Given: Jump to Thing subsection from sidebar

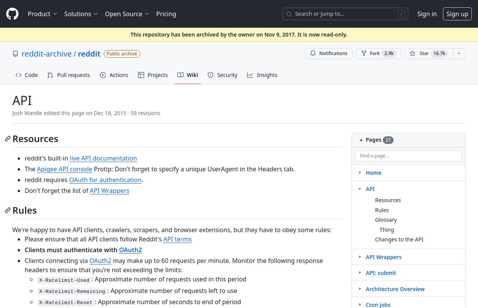Looking at the screenshot, I should tap(387, 230).
